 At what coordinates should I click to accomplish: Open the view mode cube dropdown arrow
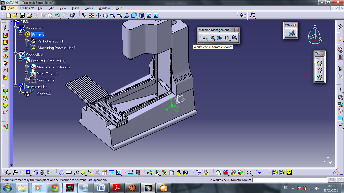coord(137,18)
